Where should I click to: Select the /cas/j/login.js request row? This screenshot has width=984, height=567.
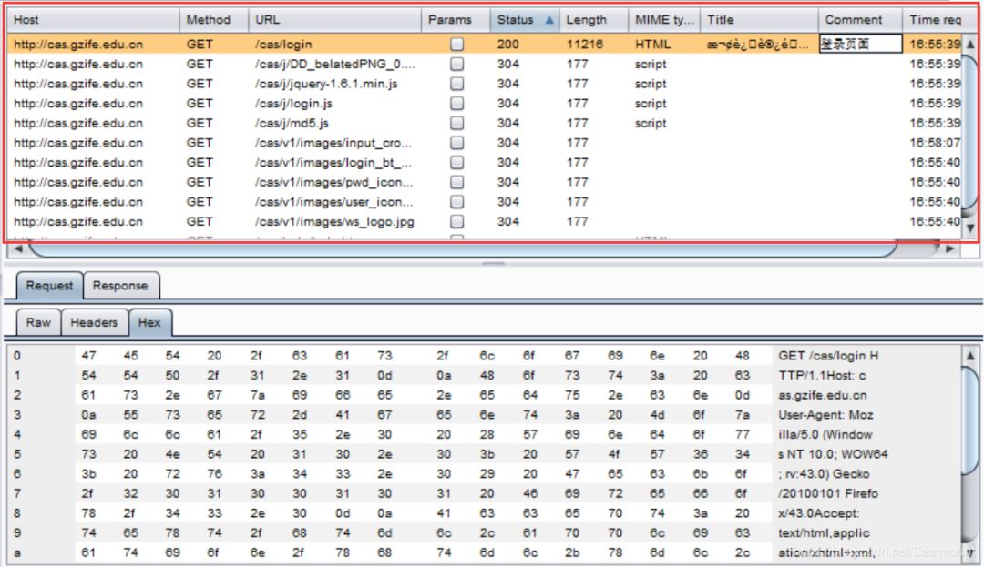click(x=293, y=104)
